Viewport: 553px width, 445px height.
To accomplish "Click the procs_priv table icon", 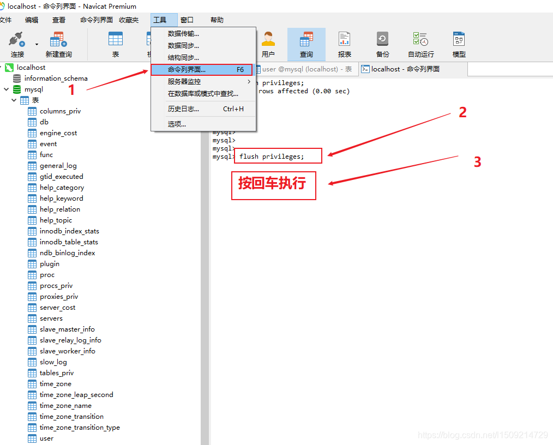I will click(32, 286).
